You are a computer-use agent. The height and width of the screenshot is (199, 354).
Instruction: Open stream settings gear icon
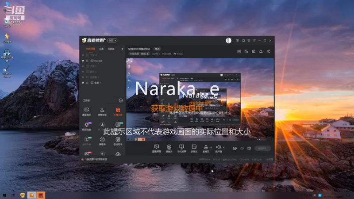pos(249,148)
